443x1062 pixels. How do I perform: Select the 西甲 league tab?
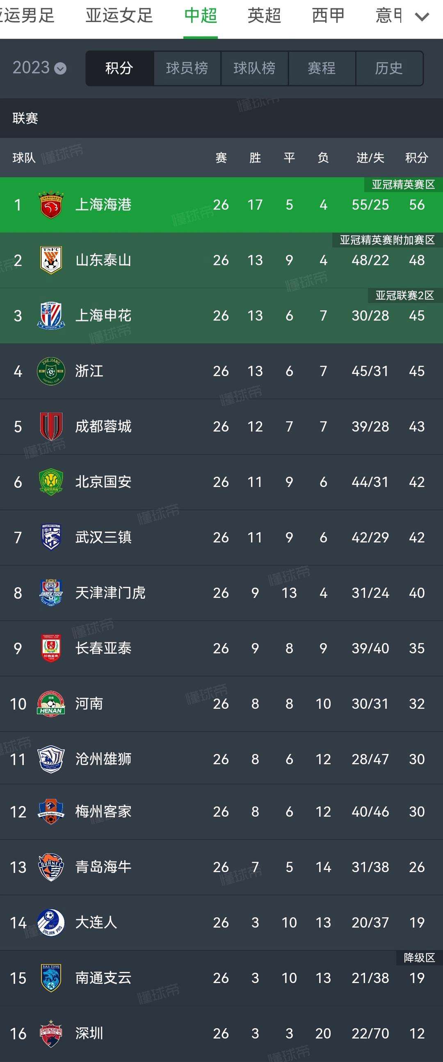(328, 16)
